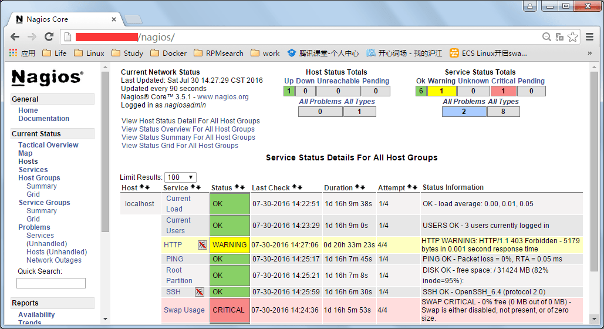
Task: Bookmark page with the star icon
Action: (x=573, y=37)
